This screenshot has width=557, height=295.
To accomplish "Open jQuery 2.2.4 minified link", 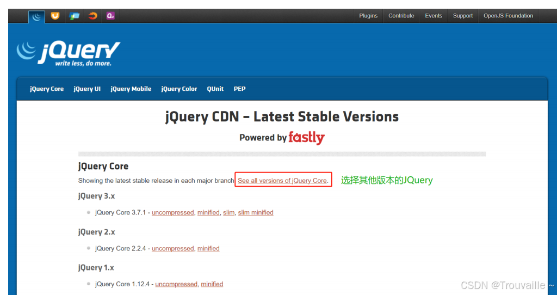I will point(208,248).
